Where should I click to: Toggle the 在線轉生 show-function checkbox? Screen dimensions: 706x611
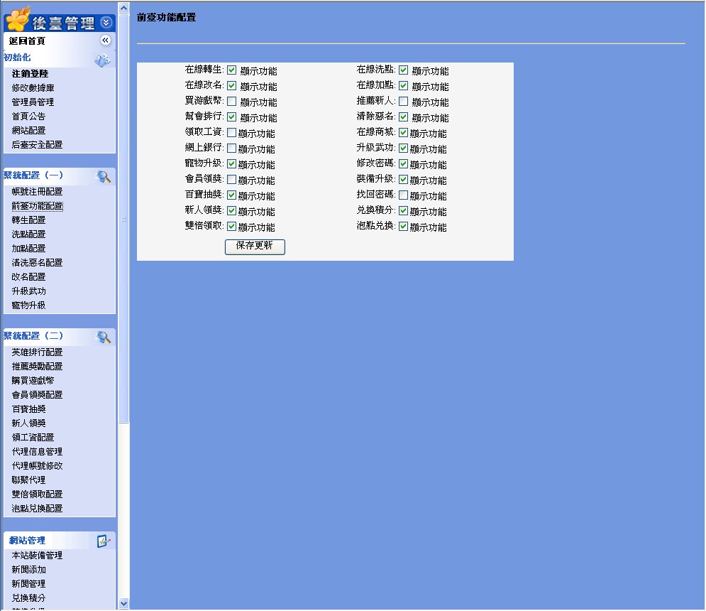pyautogui.click(x=231, y=70)
